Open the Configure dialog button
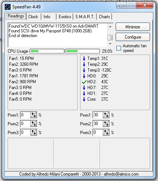The width and height of the screenshot is (158, 181). click(133, 37)
